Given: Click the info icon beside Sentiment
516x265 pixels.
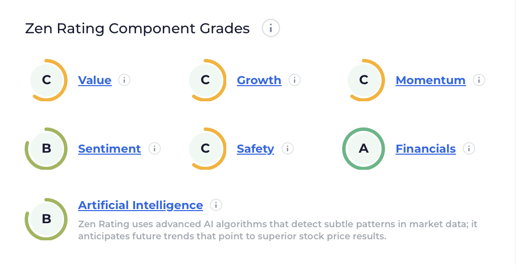Looking at the screenshot, I should coord(154,149).
